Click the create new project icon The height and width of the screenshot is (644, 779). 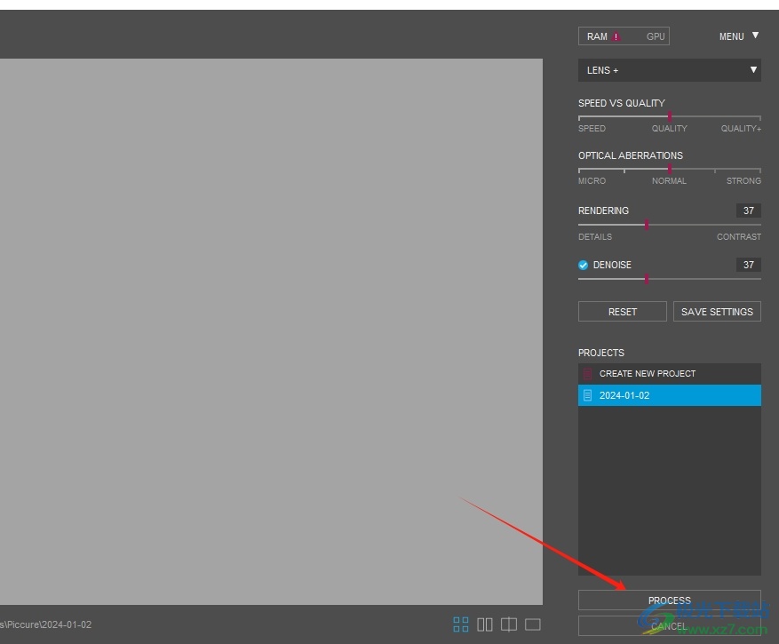coord(587,374)
